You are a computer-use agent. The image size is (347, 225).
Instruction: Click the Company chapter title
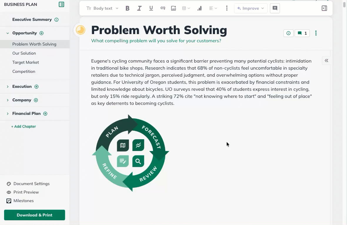(22, 100)
